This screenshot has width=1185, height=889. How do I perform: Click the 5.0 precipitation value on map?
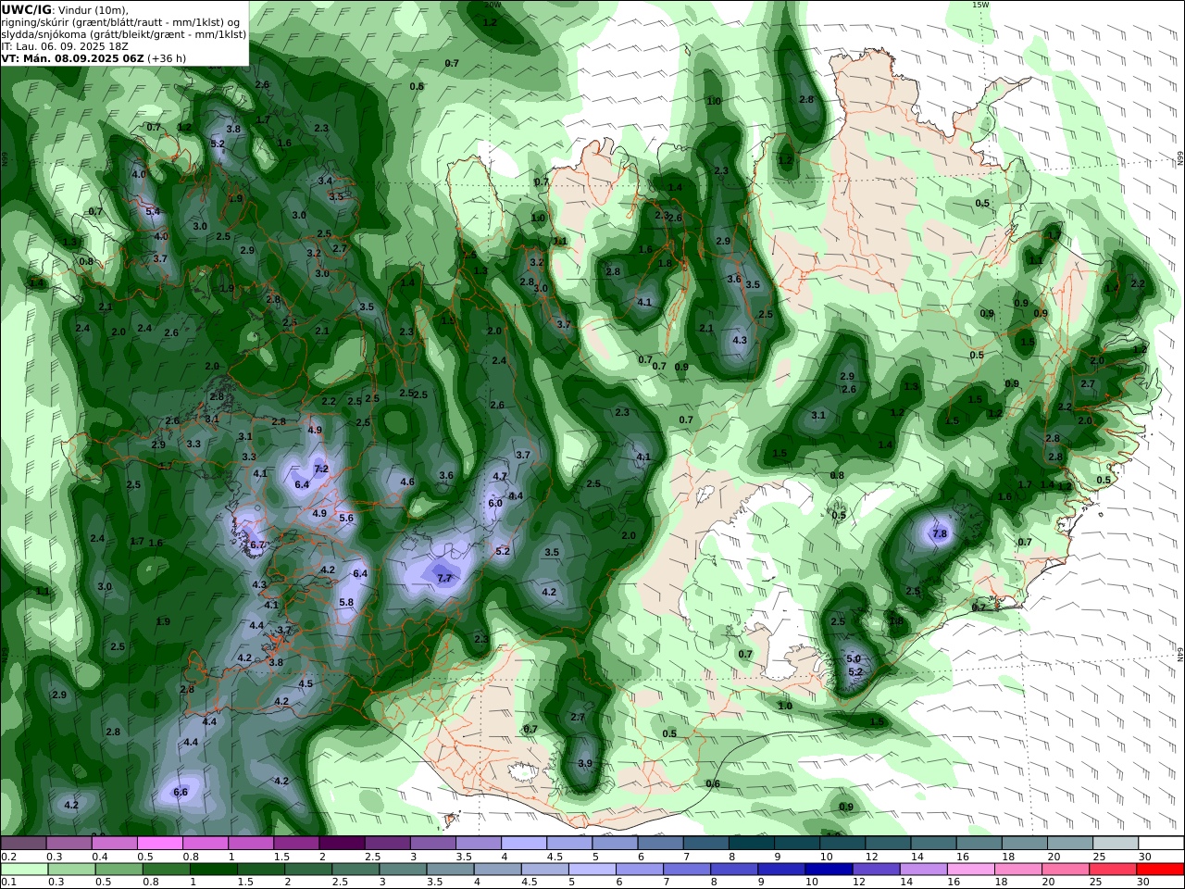(x=854, y=658)
